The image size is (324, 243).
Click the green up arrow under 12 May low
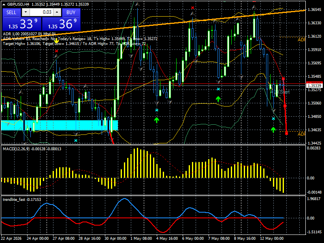coord(273,130)
